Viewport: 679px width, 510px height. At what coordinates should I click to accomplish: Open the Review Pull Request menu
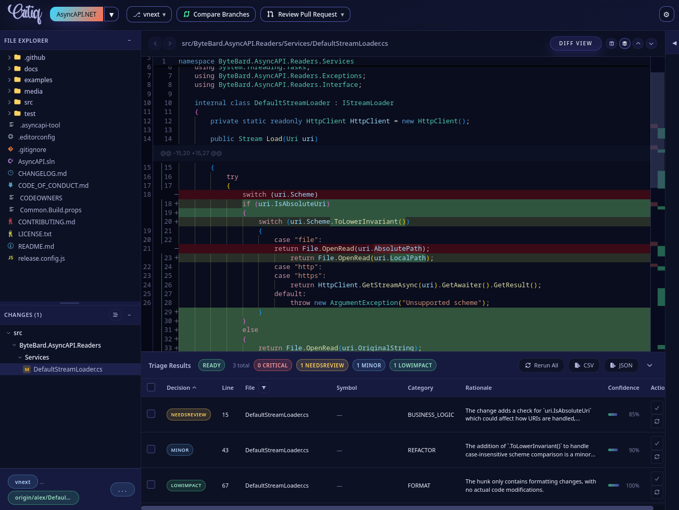[x=305, y=15]
